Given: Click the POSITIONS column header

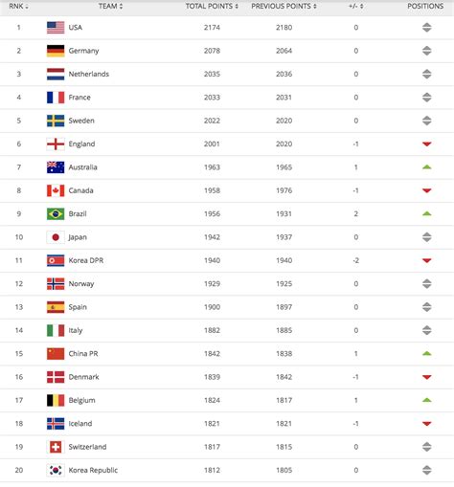Looking at the screenshot, I should 425,7.
